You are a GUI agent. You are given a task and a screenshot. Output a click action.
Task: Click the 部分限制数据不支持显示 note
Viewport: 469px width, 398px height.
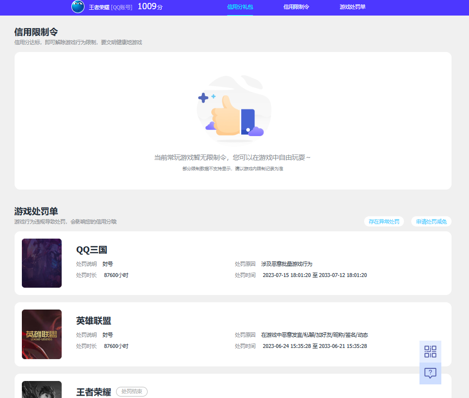(233, 169)
